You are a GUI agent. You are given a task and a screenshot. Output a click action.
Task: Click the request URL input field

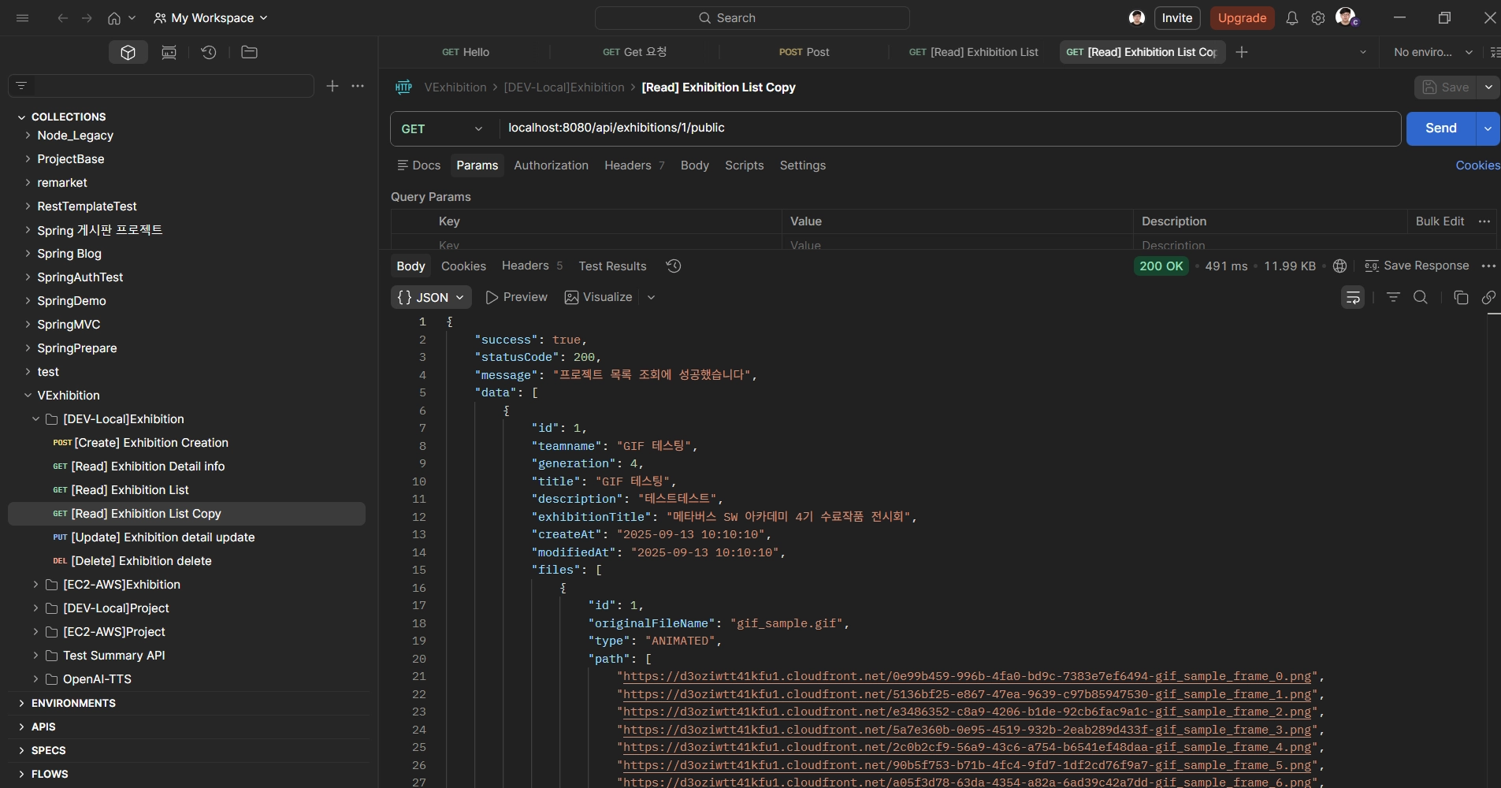click(x=946, y=128)
